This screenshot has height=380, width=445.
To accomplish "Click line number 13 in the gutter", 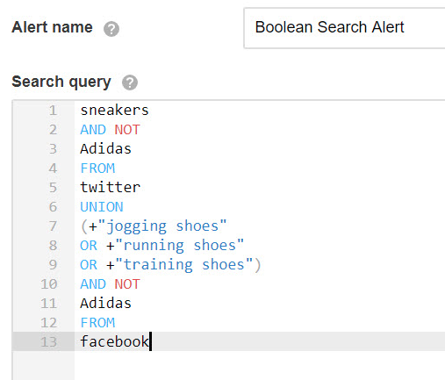I will (x=48, y=341).
